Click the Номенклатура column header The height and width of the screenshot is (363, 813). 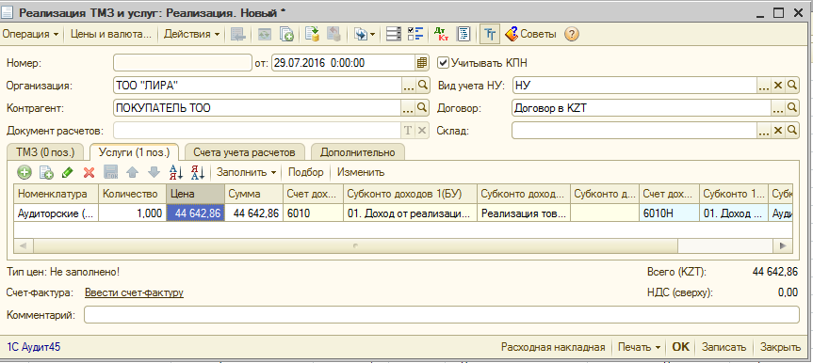point(56,194)
